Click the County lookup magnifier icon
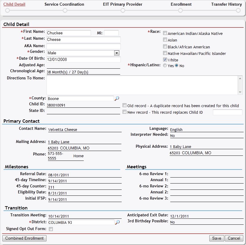 click(117, 98)
